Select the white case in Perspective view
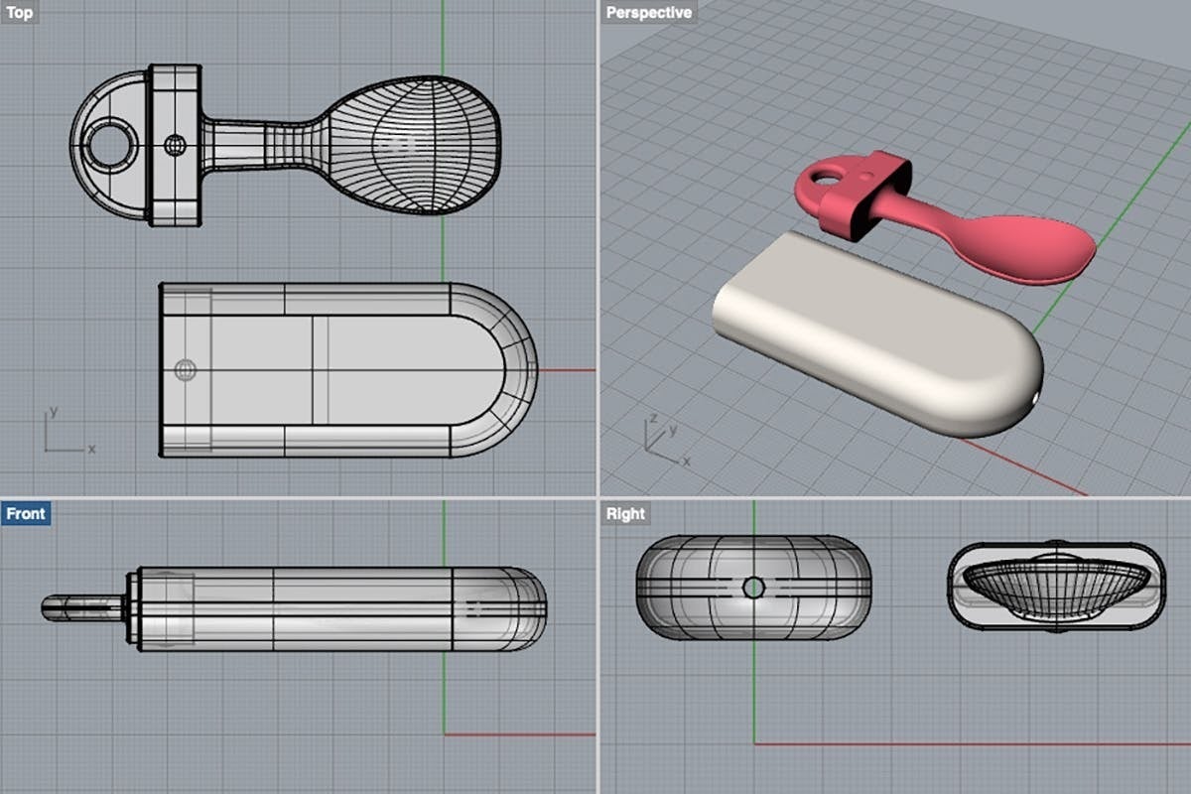 [x=873, y=337]
